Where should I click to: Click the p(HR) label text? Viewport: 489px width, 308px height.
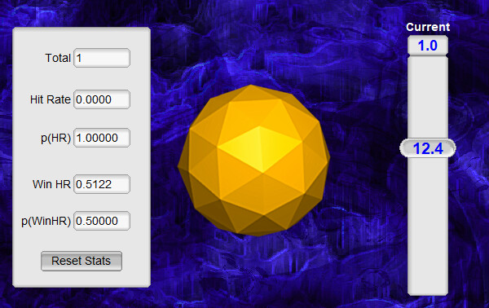click(x=56, y=138)
